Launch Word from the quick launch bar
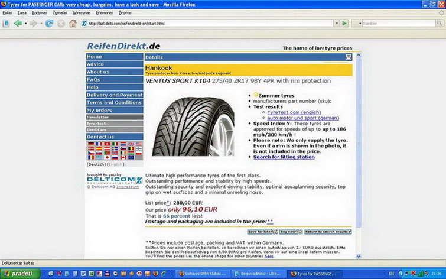 pos(83,274)
